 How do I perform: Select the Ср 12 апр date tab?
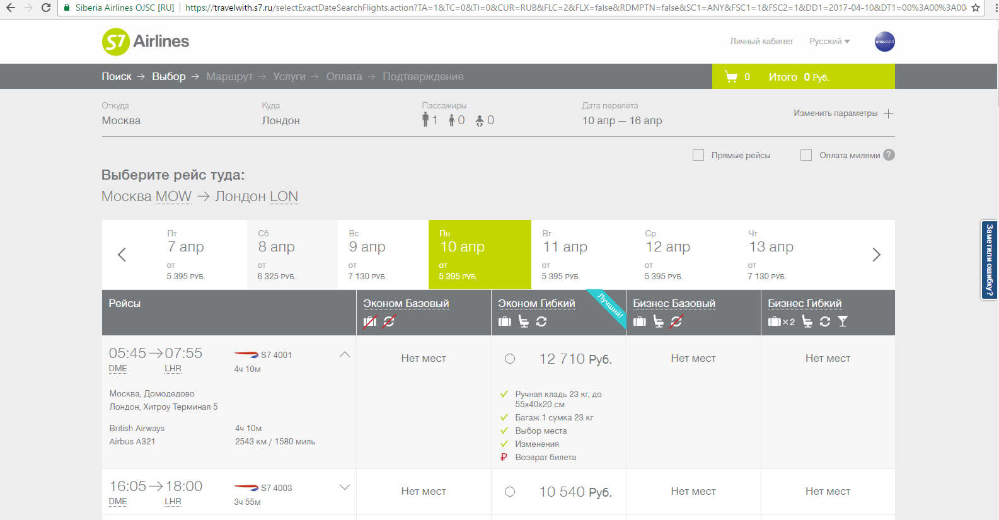[x=685, y=255]
